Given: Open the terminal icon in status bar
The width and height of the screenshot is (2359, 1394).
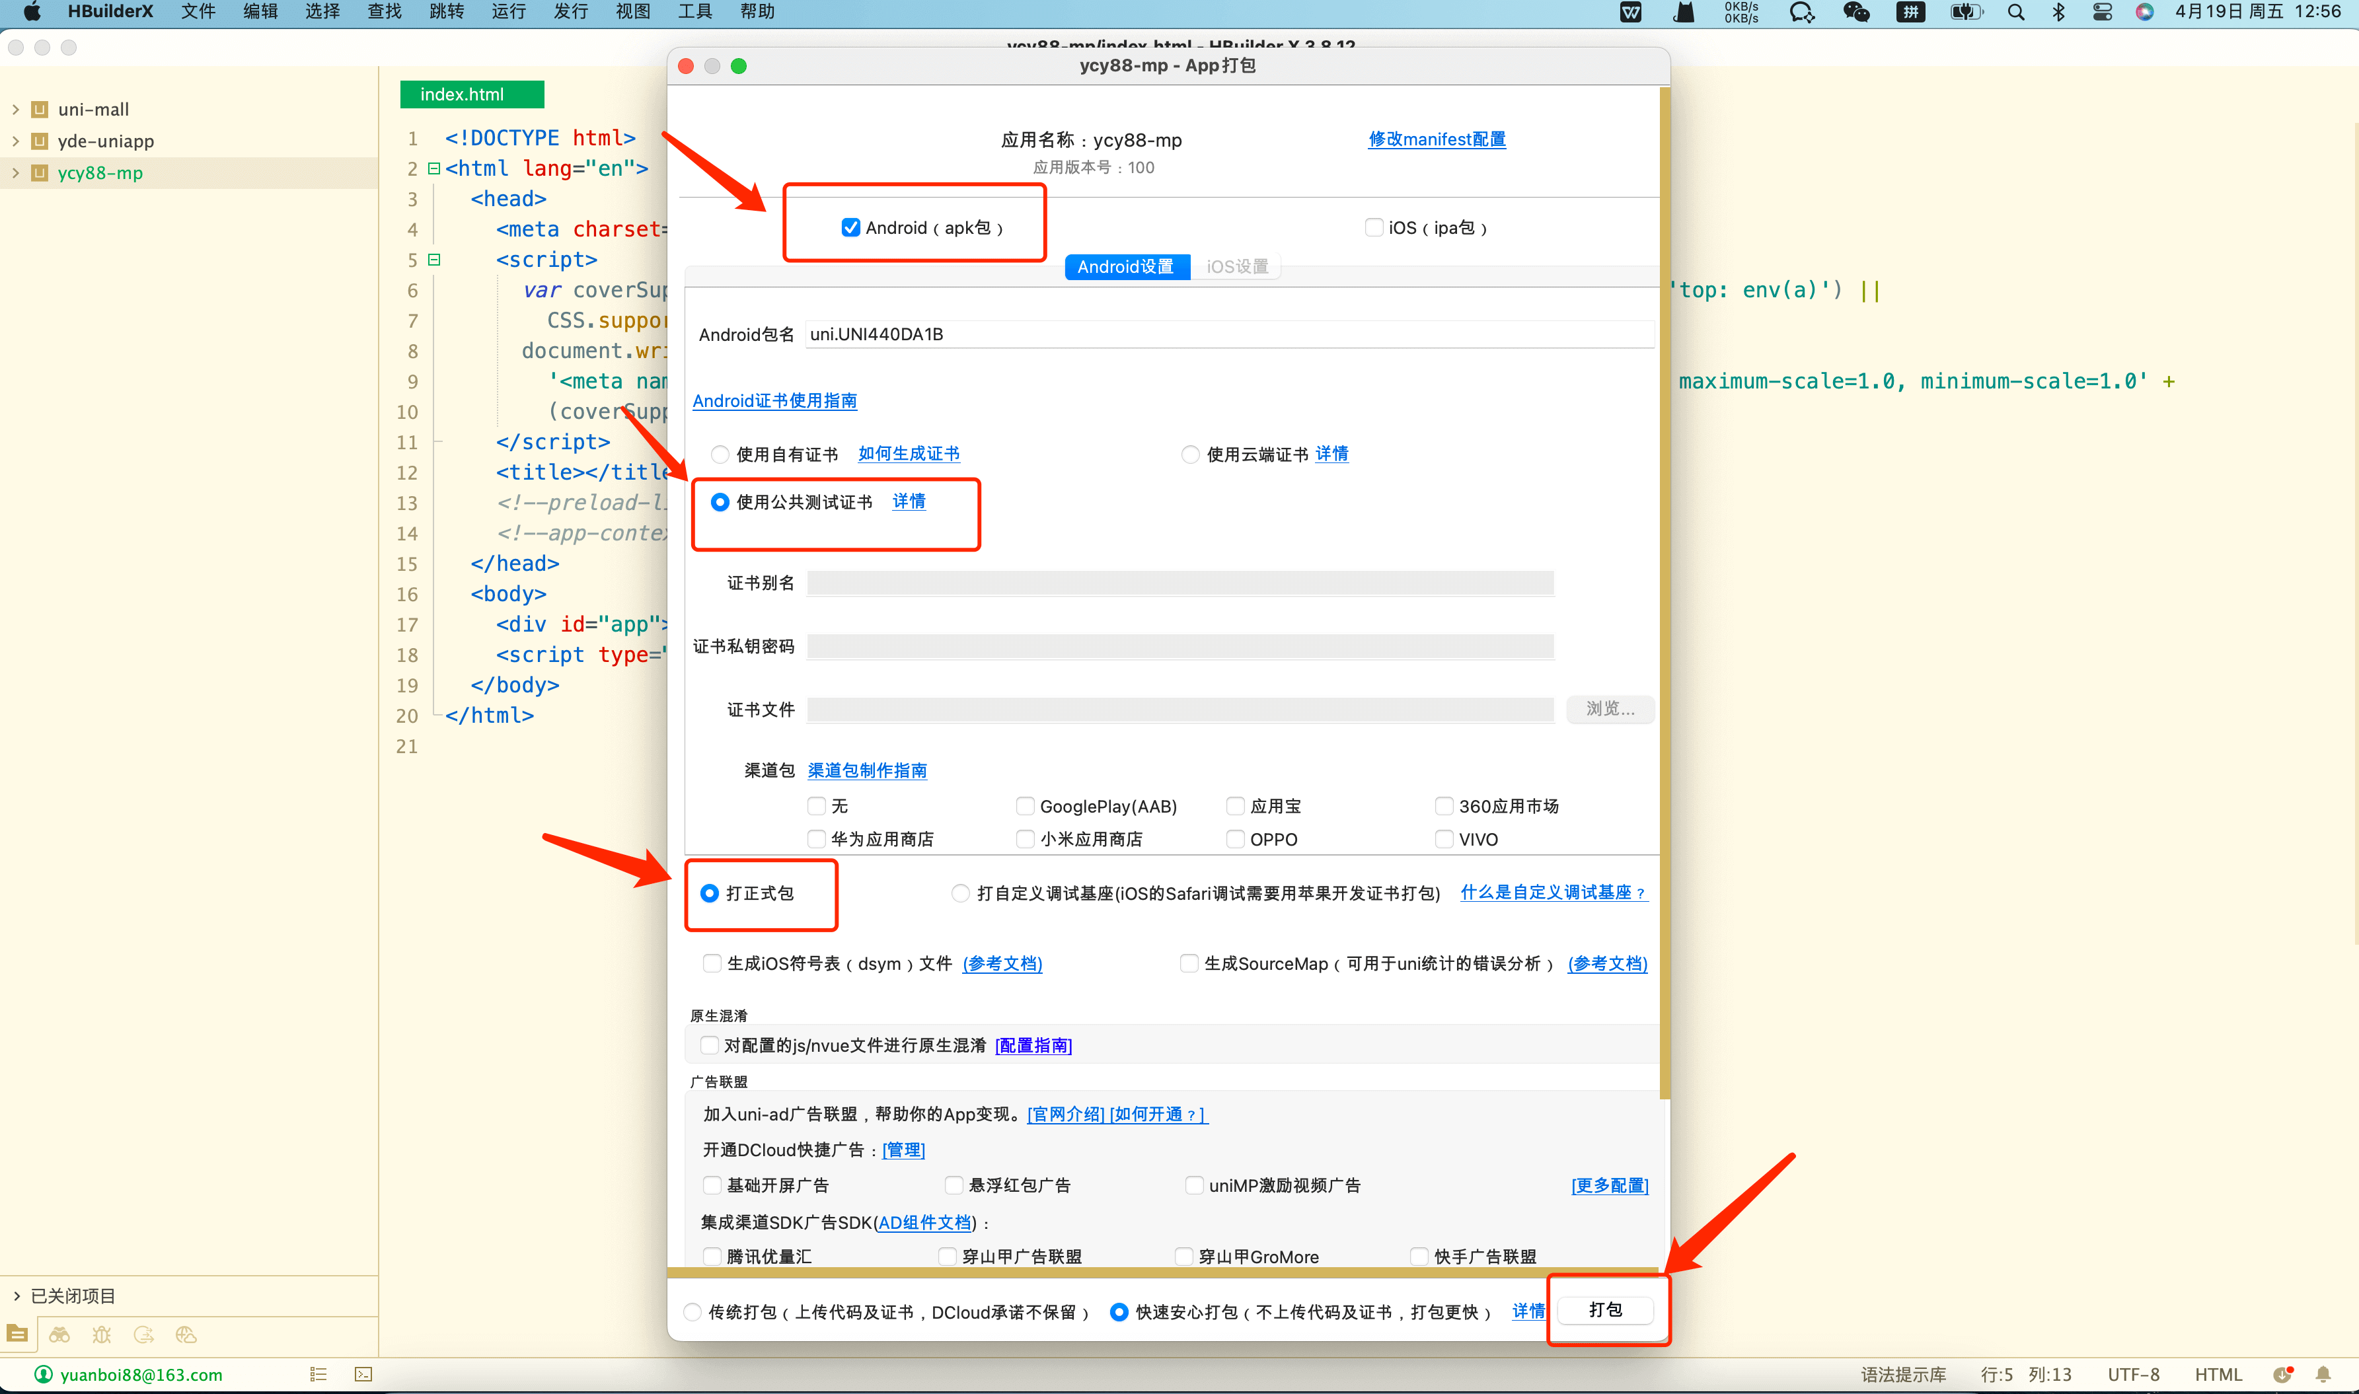Looking at the screenshot, I should point(363,1374).
